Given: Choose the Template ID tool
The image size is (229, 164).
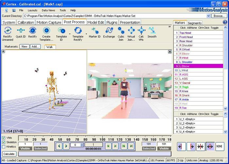Looking at the screenshot, I should (62, 34).
